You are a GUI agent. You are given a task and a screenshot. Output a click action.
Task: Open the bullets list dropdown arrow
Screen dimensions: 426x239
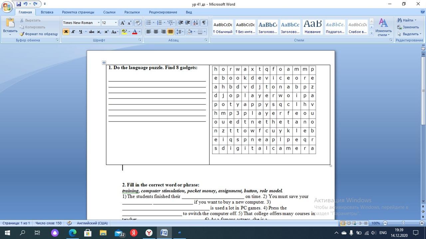point(153,23)
